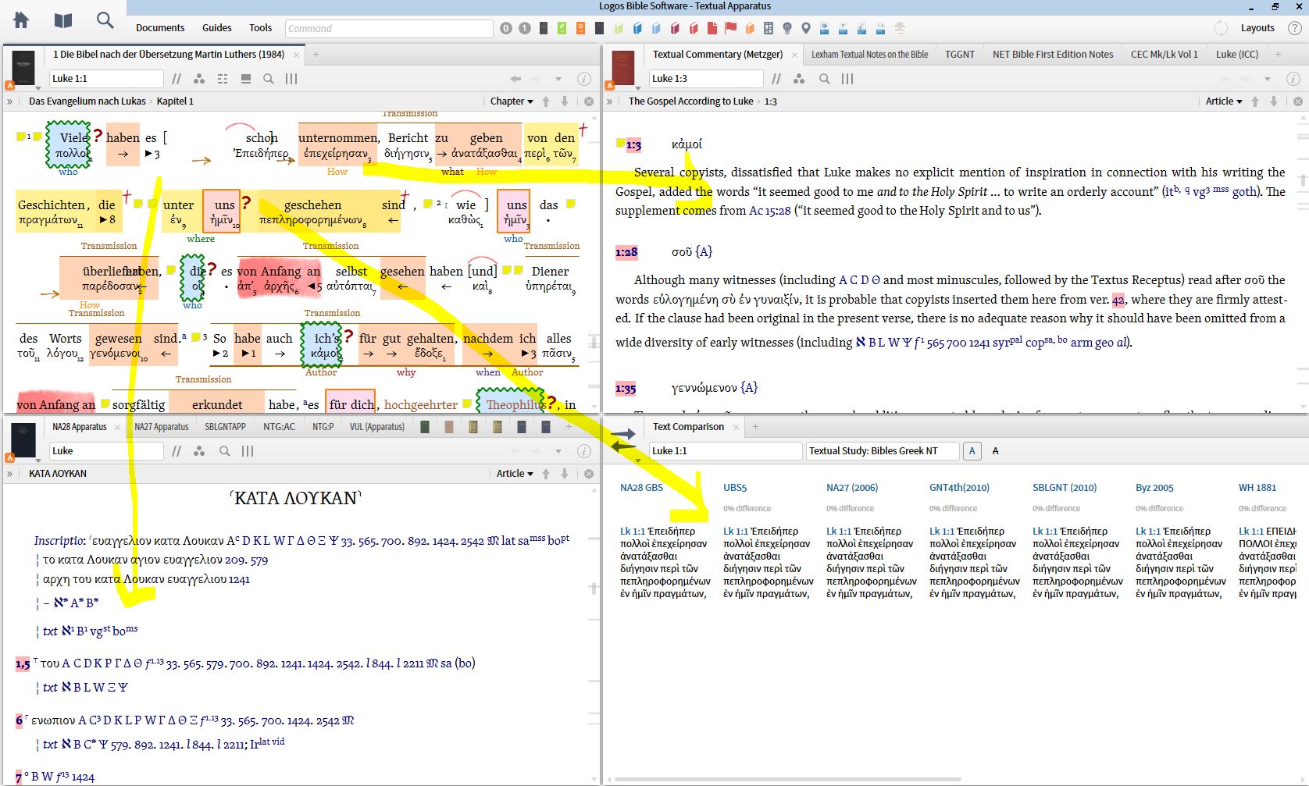Image resolution: width=1309 pixels, height=786 pixels.
Task: Show information for Luther Bible resource
Action: (x=583, y=79)
